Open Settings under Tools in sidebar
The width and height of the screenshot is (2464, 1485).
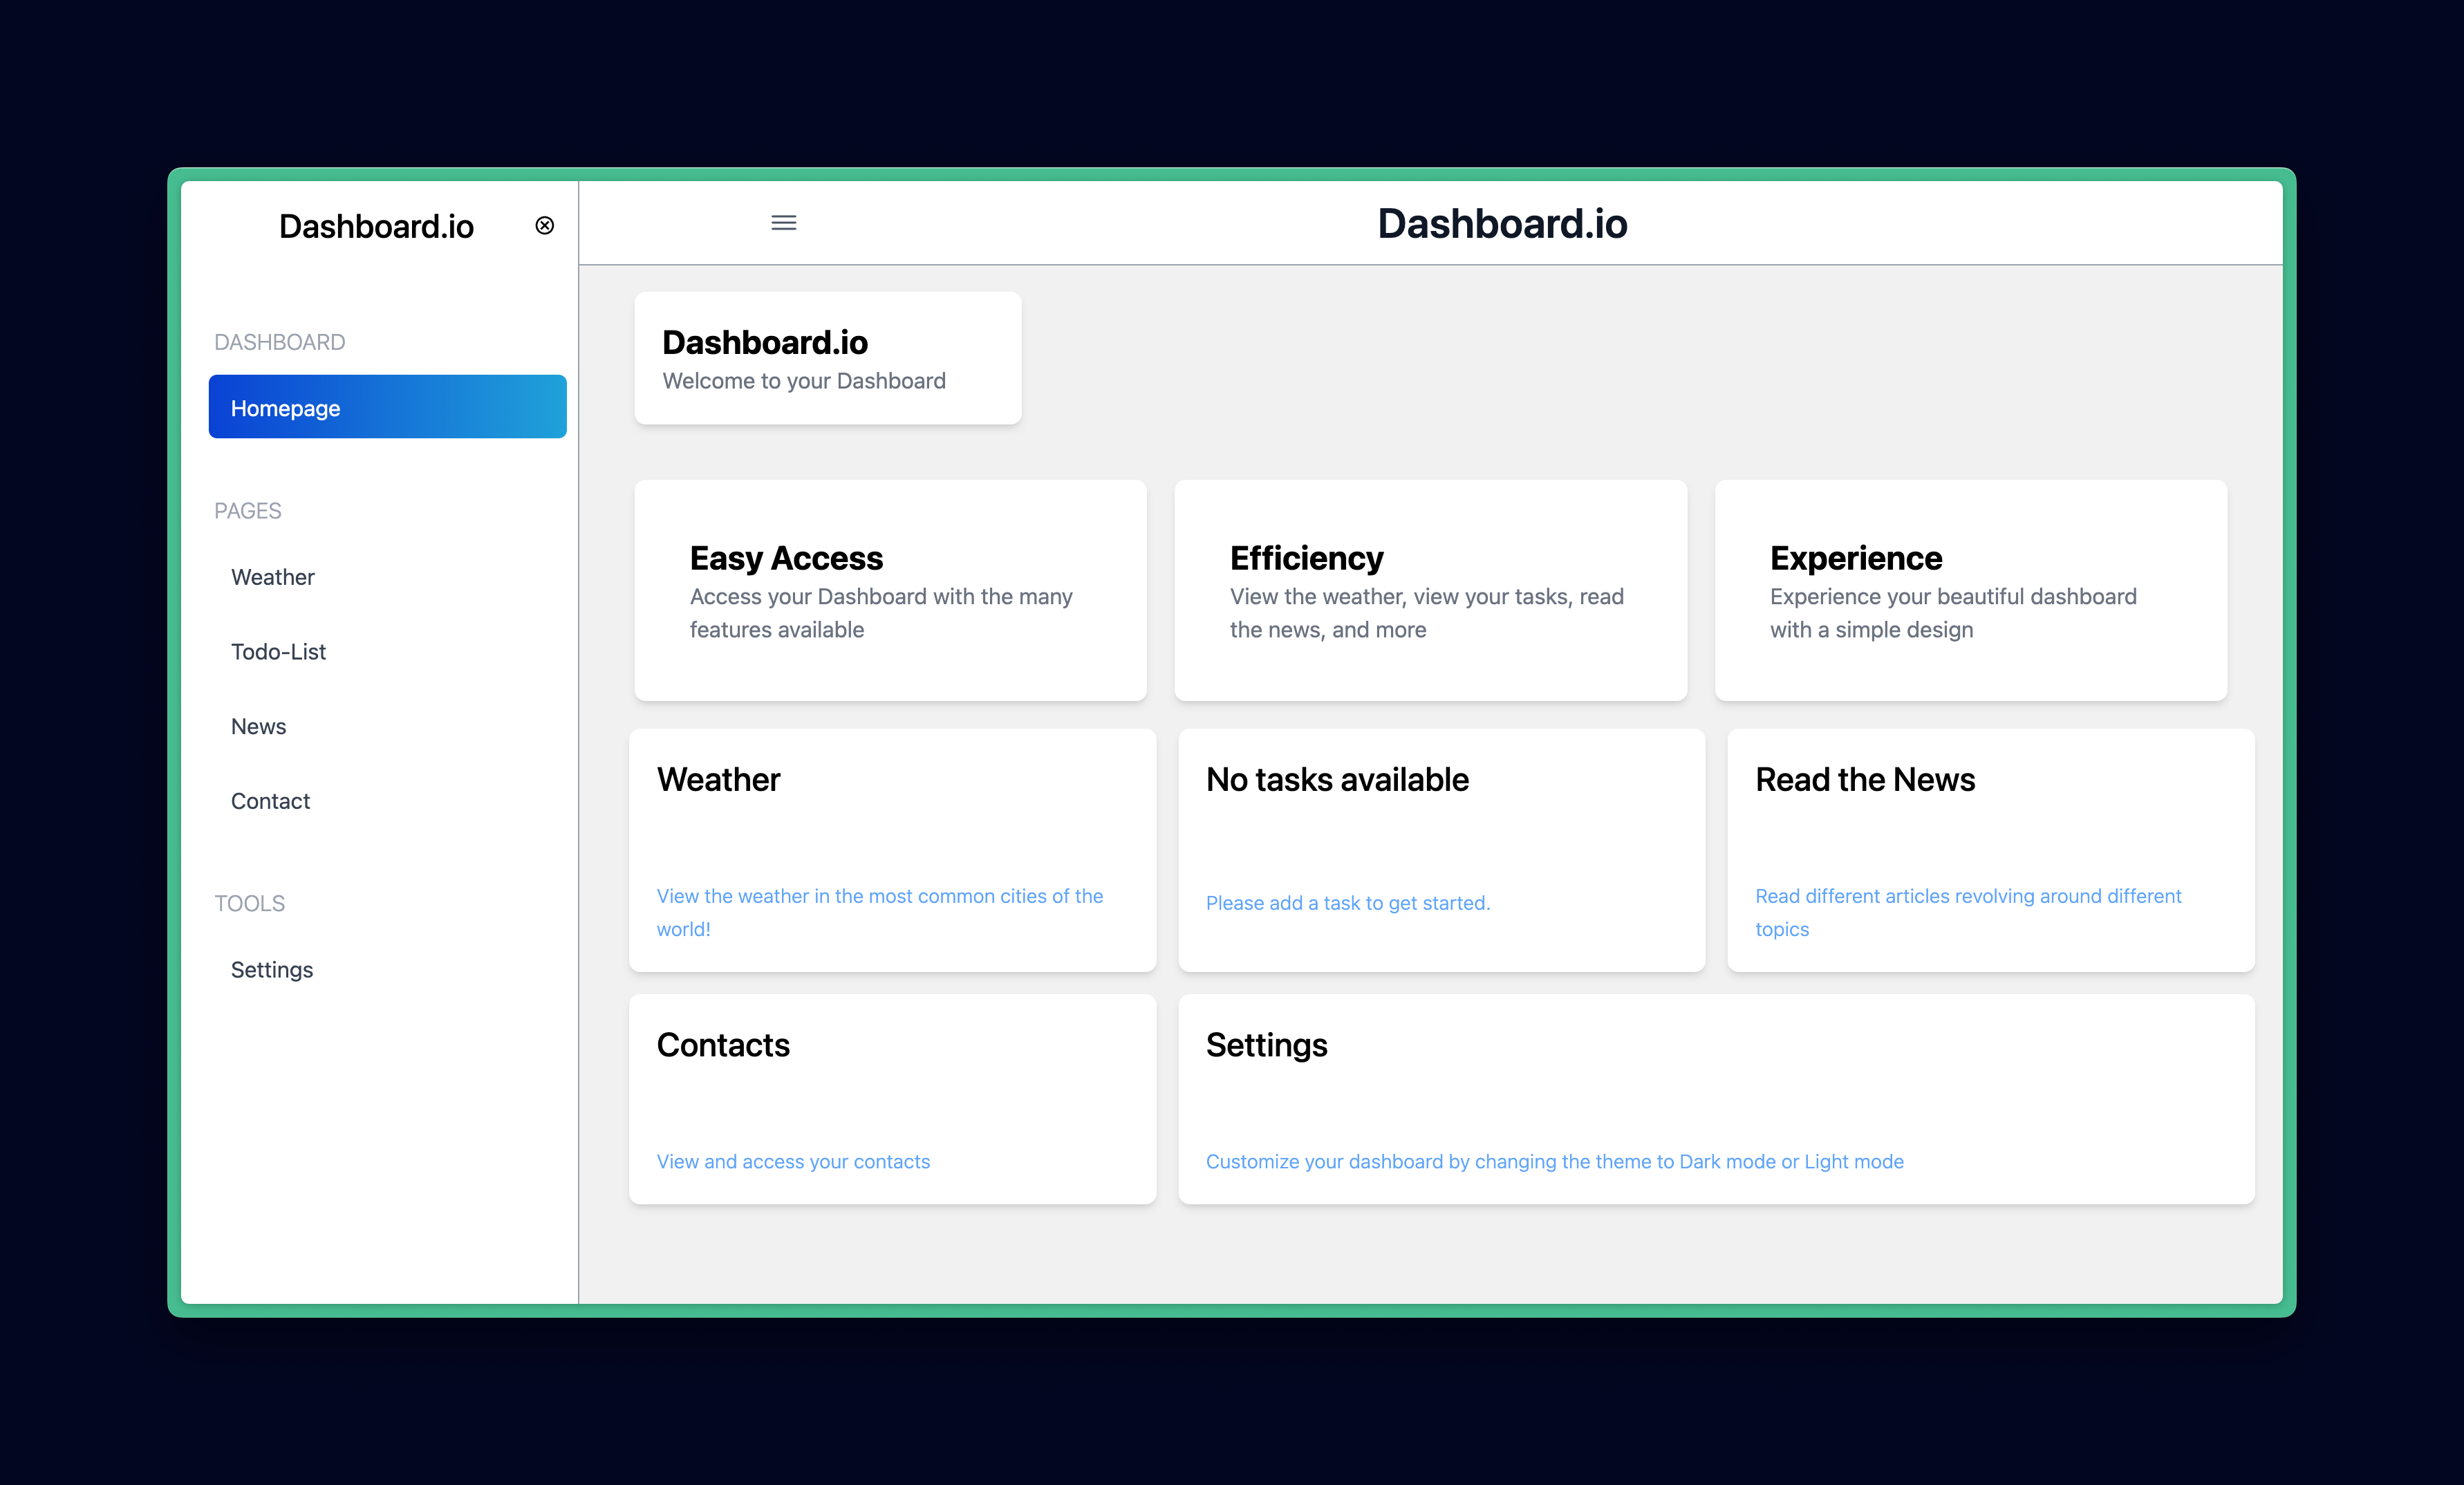coord(272,970)
